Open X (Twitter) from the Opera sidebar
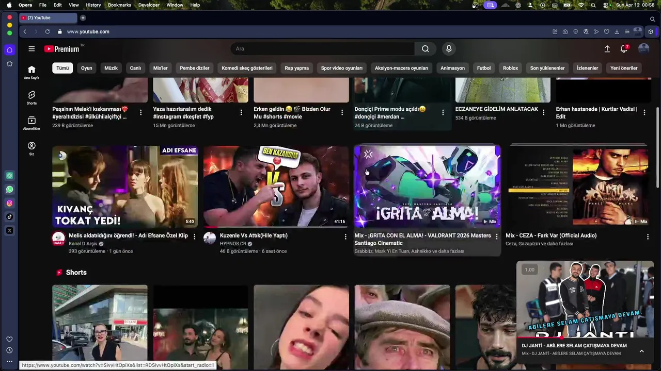This screenshot has height=371, width=661. tap(9, 230)
